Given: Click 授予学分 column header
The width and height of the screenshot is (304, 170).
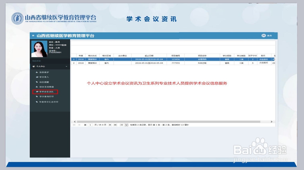Looking at the screenshot, I should (253, 56).
